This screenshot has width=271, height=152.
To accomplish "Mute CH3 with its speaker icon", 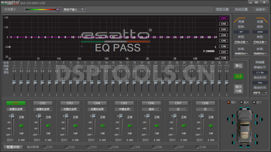I will [x=75, y=126].
